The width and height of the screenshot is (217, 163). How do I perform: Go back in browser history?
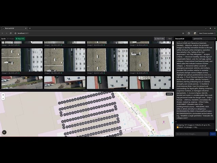[x=2, y=33]
